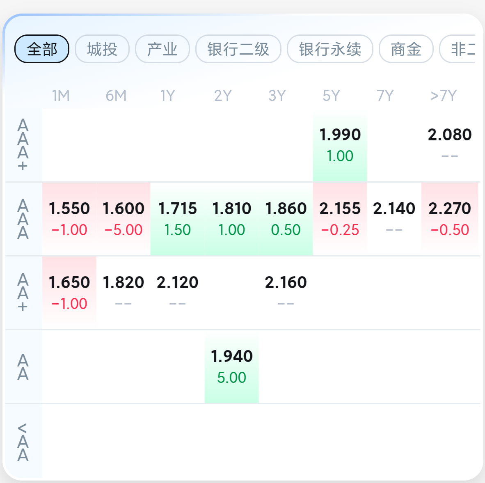Open the 银行永续 category tab
Screen dimensions: 485x483
click(x=330, y=49)
